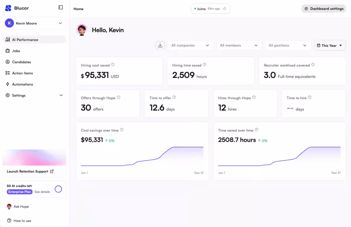Image resolution: width=351 pixels, height=227 pixels.
Task: Click the 2,509 hours value
Action: (x=190, y=75)
